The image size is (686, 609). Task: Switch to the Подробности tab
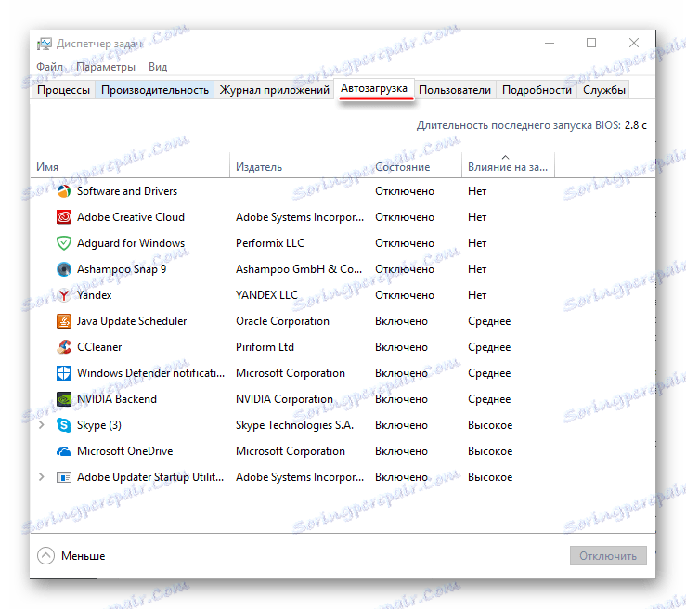pyautogui.click(x=537, y=90)
